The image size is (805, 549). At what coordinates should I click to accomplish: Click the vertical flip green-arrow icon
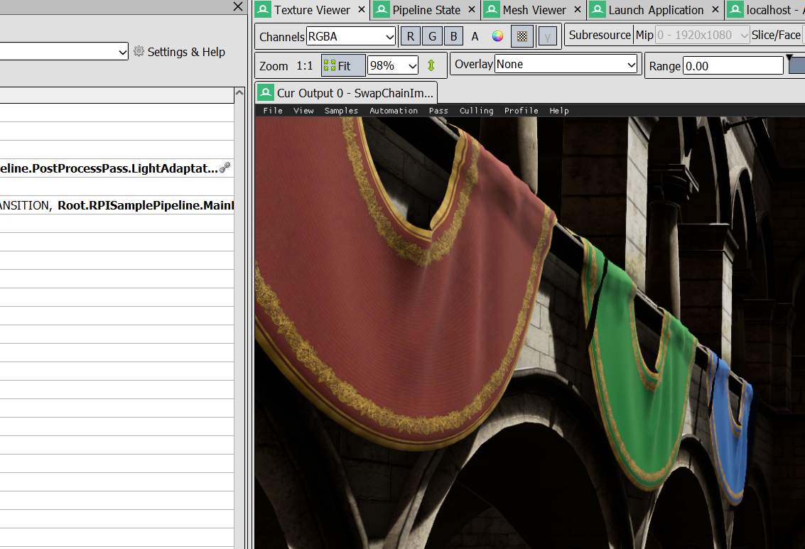click(x=431, y=65)
